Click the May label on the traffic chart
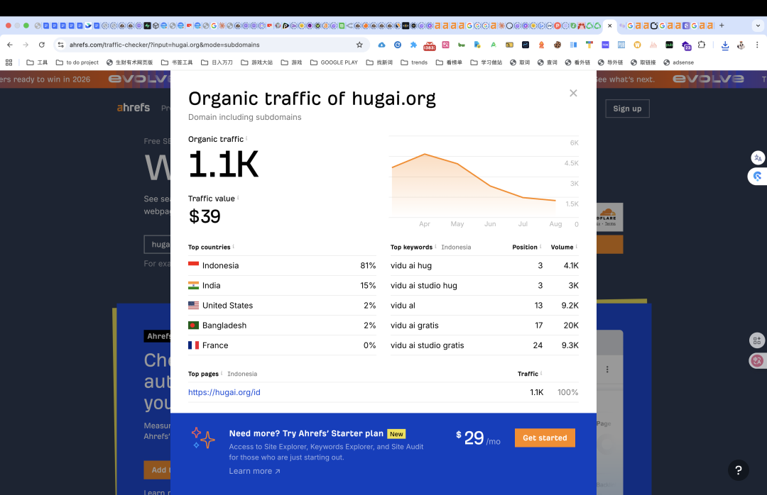The width and height of the screenshot is (767, 495). click(457, 224)
